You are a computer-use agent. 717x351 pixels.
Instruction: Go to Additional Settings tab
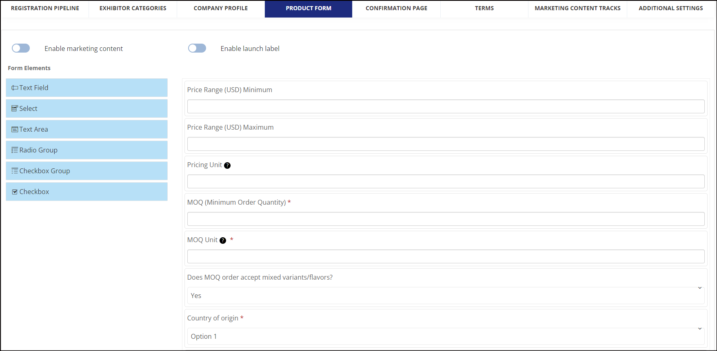[671, 9]
